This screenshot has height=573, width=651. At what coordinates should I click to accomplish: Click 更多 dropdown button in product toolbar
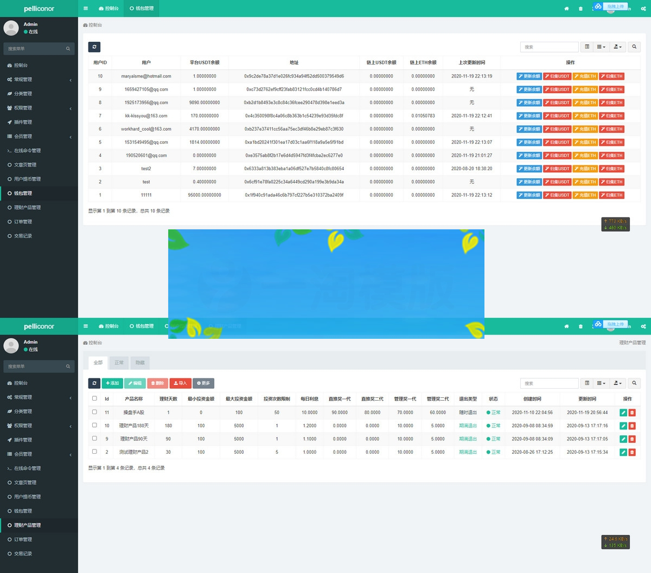click(x=203, y=383)
